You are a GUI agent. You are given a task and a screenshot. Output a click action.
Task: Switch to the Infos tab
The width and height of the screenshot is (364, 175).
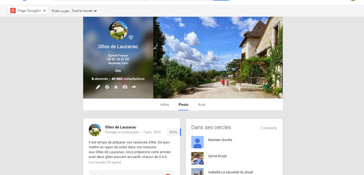click(165, 104)
